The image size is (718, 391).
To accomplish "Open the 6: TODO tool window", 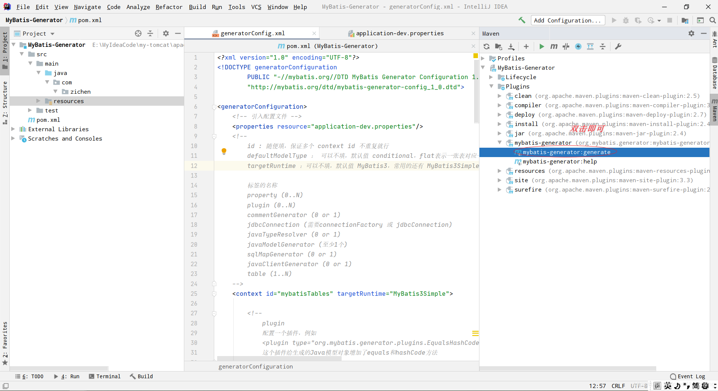I will 29,376.
